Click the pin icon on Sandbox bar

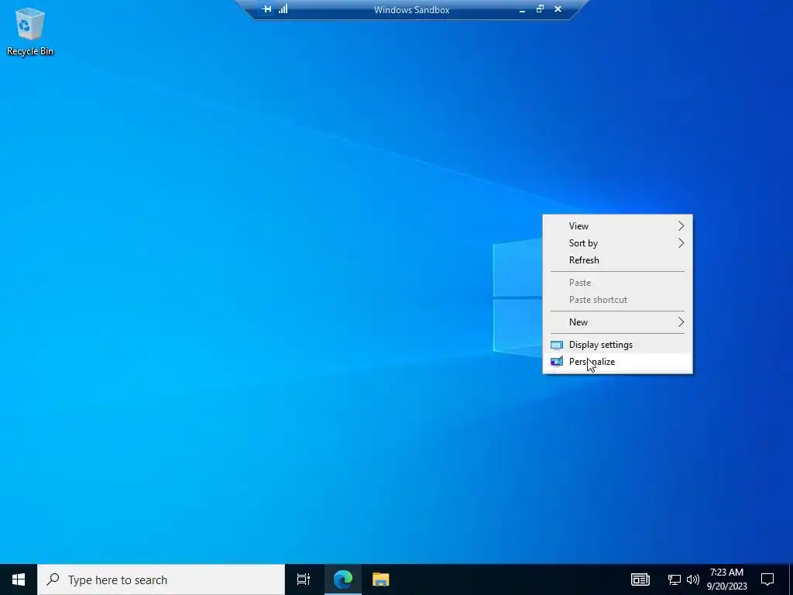point(266,9)
